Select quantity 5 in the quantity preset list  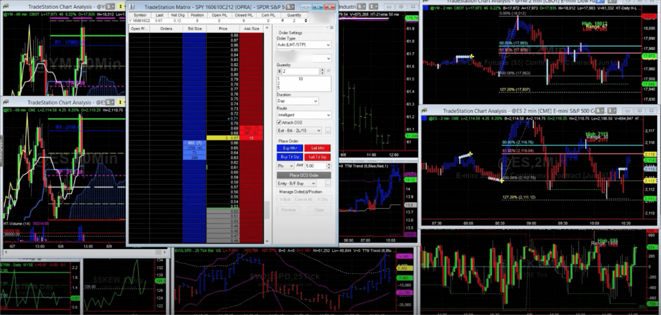click(279, 88)
